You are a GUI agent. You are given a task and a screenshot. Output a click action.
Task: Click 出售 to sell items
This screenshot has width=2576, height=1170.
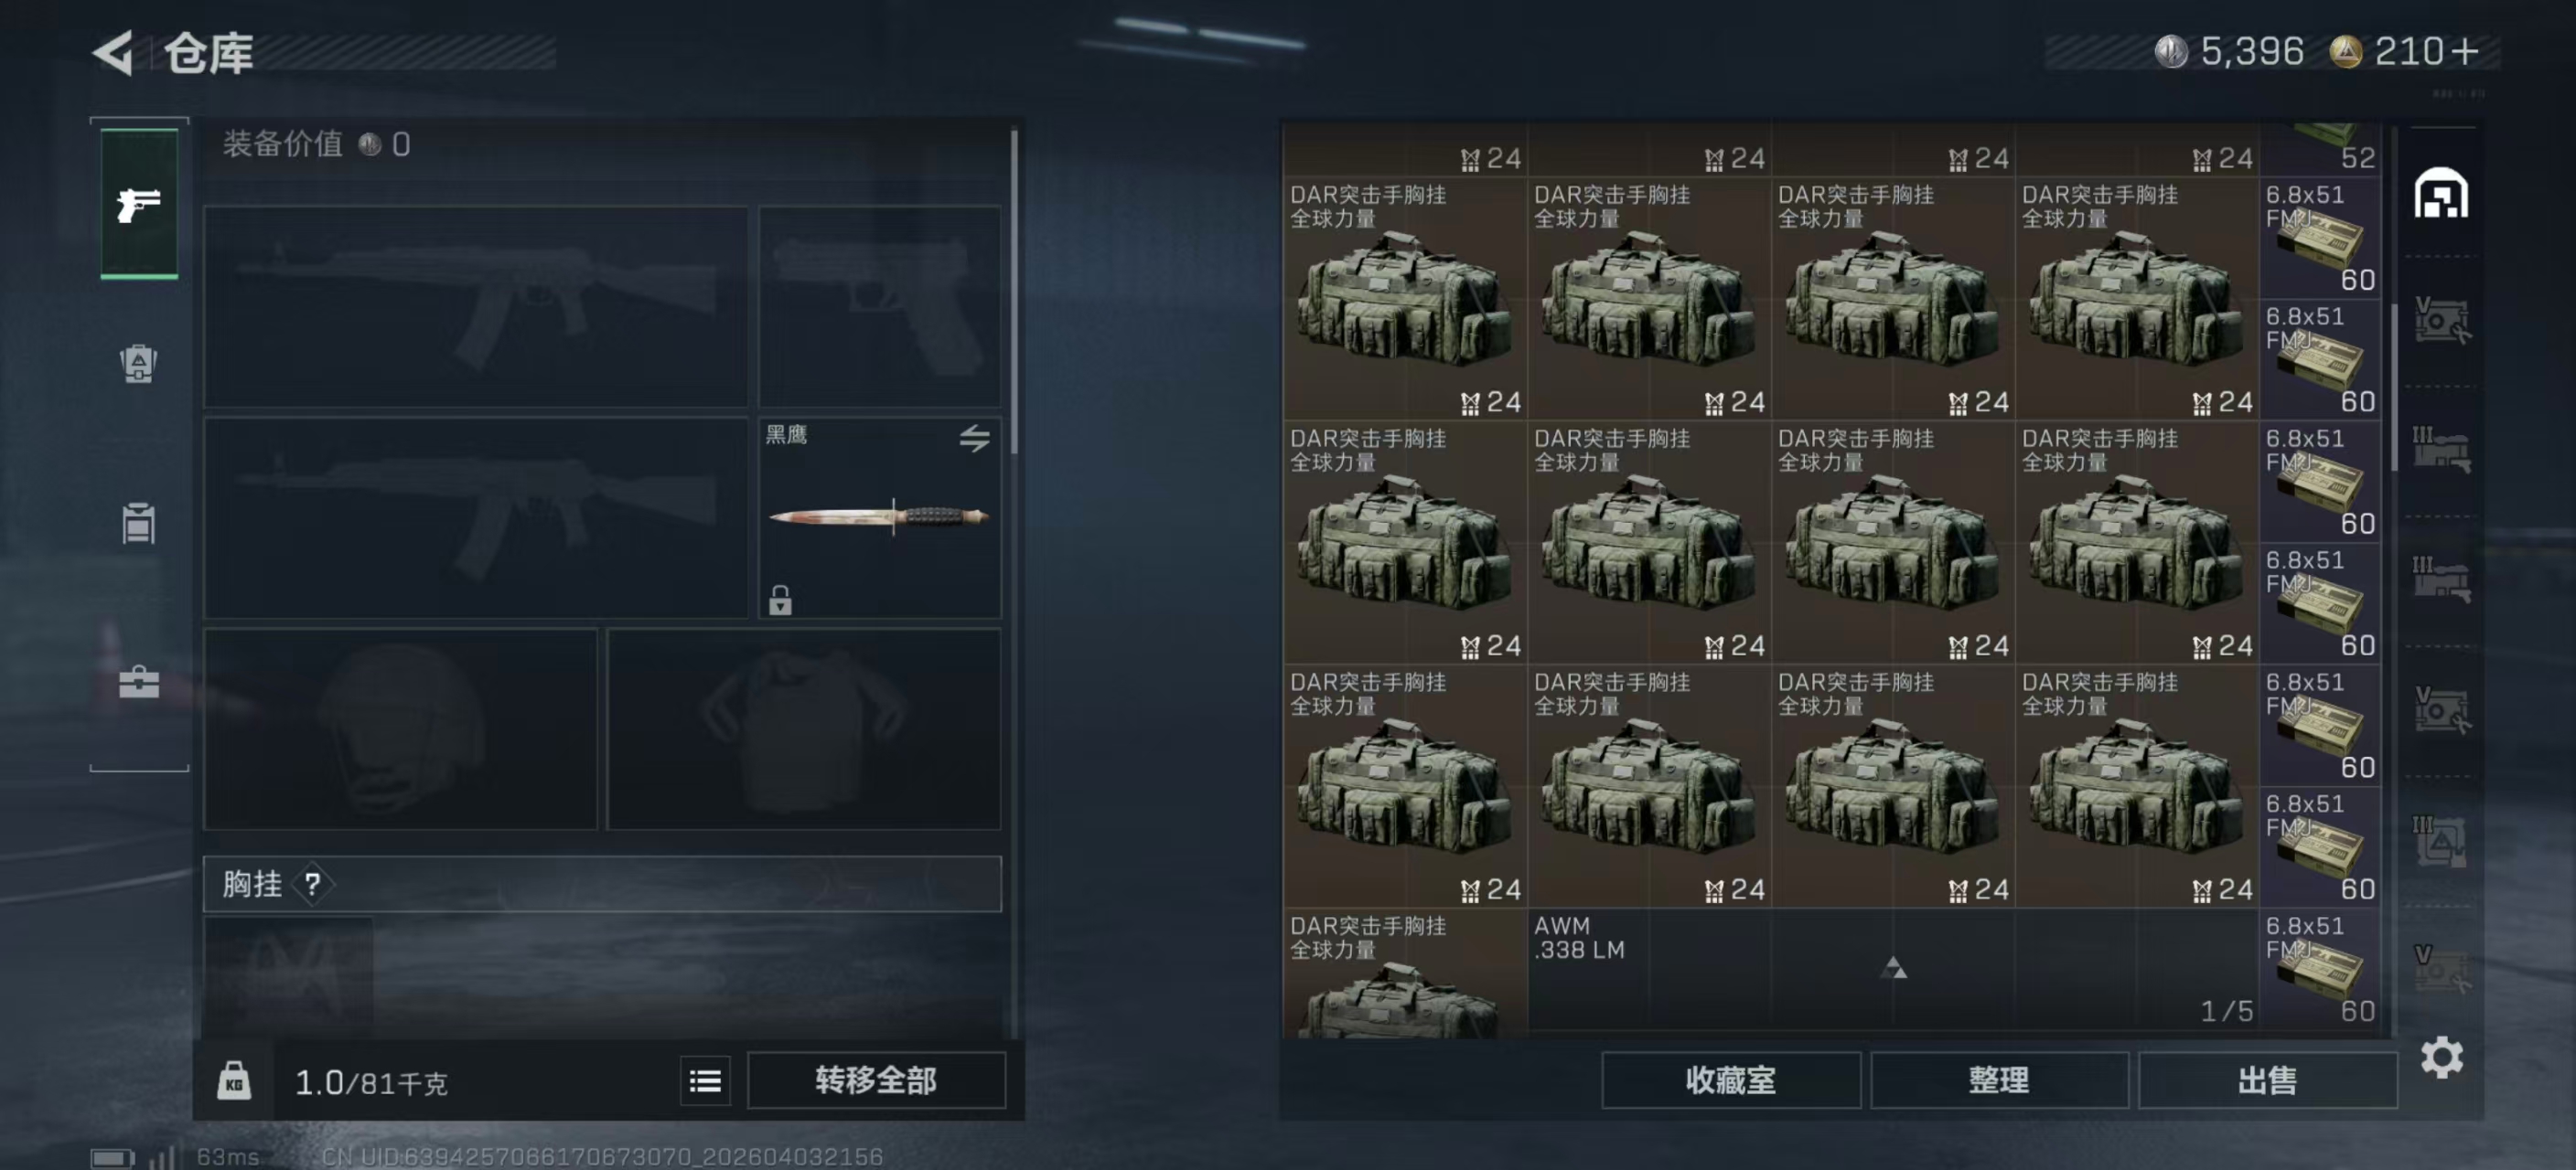(2267, 1080)
